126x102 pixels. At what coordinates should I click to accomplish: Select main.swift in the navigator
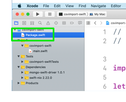point(40,51)
